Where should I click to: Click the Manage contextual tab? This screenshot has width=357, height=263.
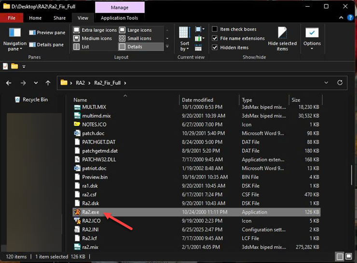pos(120,8)
